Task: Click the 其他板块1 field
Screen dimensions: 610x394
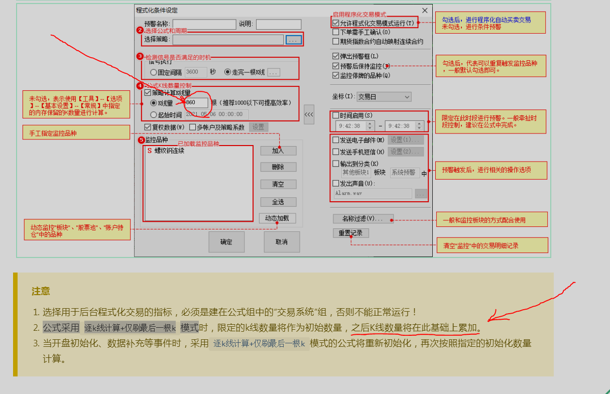Action: pos(356,173)
